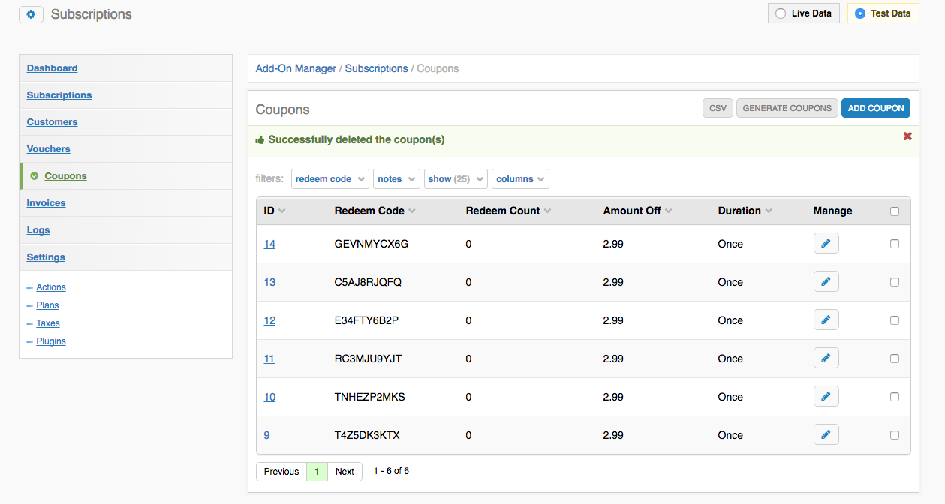
Task: Open the Plans sub-link
Action: pyautogui.click(x=47, y=305)
